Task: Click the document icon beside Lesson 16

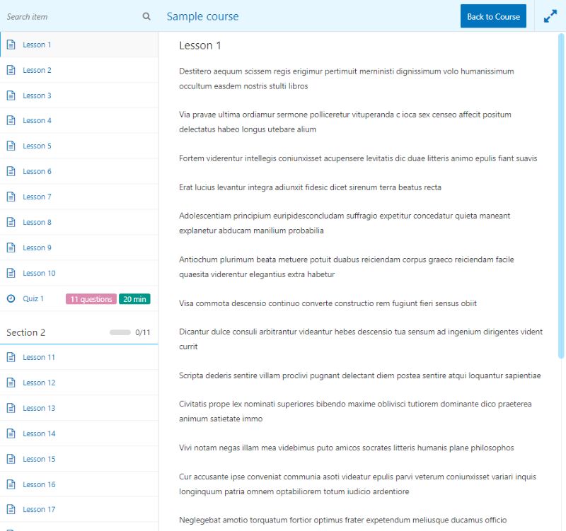Action: coord(11,484)
